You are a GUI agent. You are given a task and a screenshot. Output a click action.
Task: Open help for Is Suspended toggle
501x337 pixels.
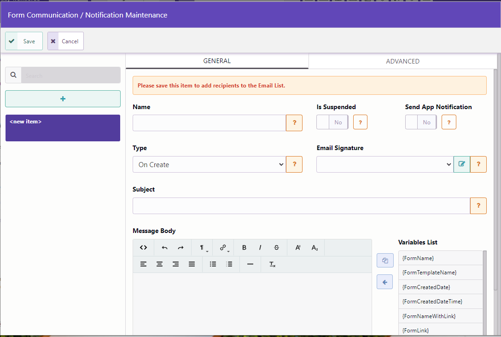[360, 122]
